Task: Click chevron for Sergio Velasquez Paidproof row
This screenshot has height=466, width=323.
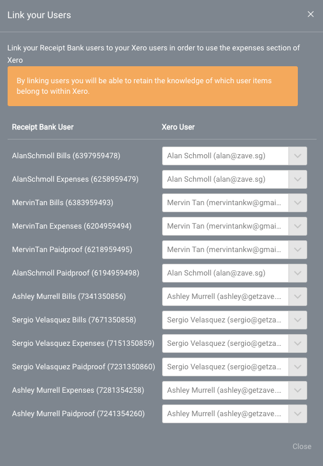Action: (298, 367)
